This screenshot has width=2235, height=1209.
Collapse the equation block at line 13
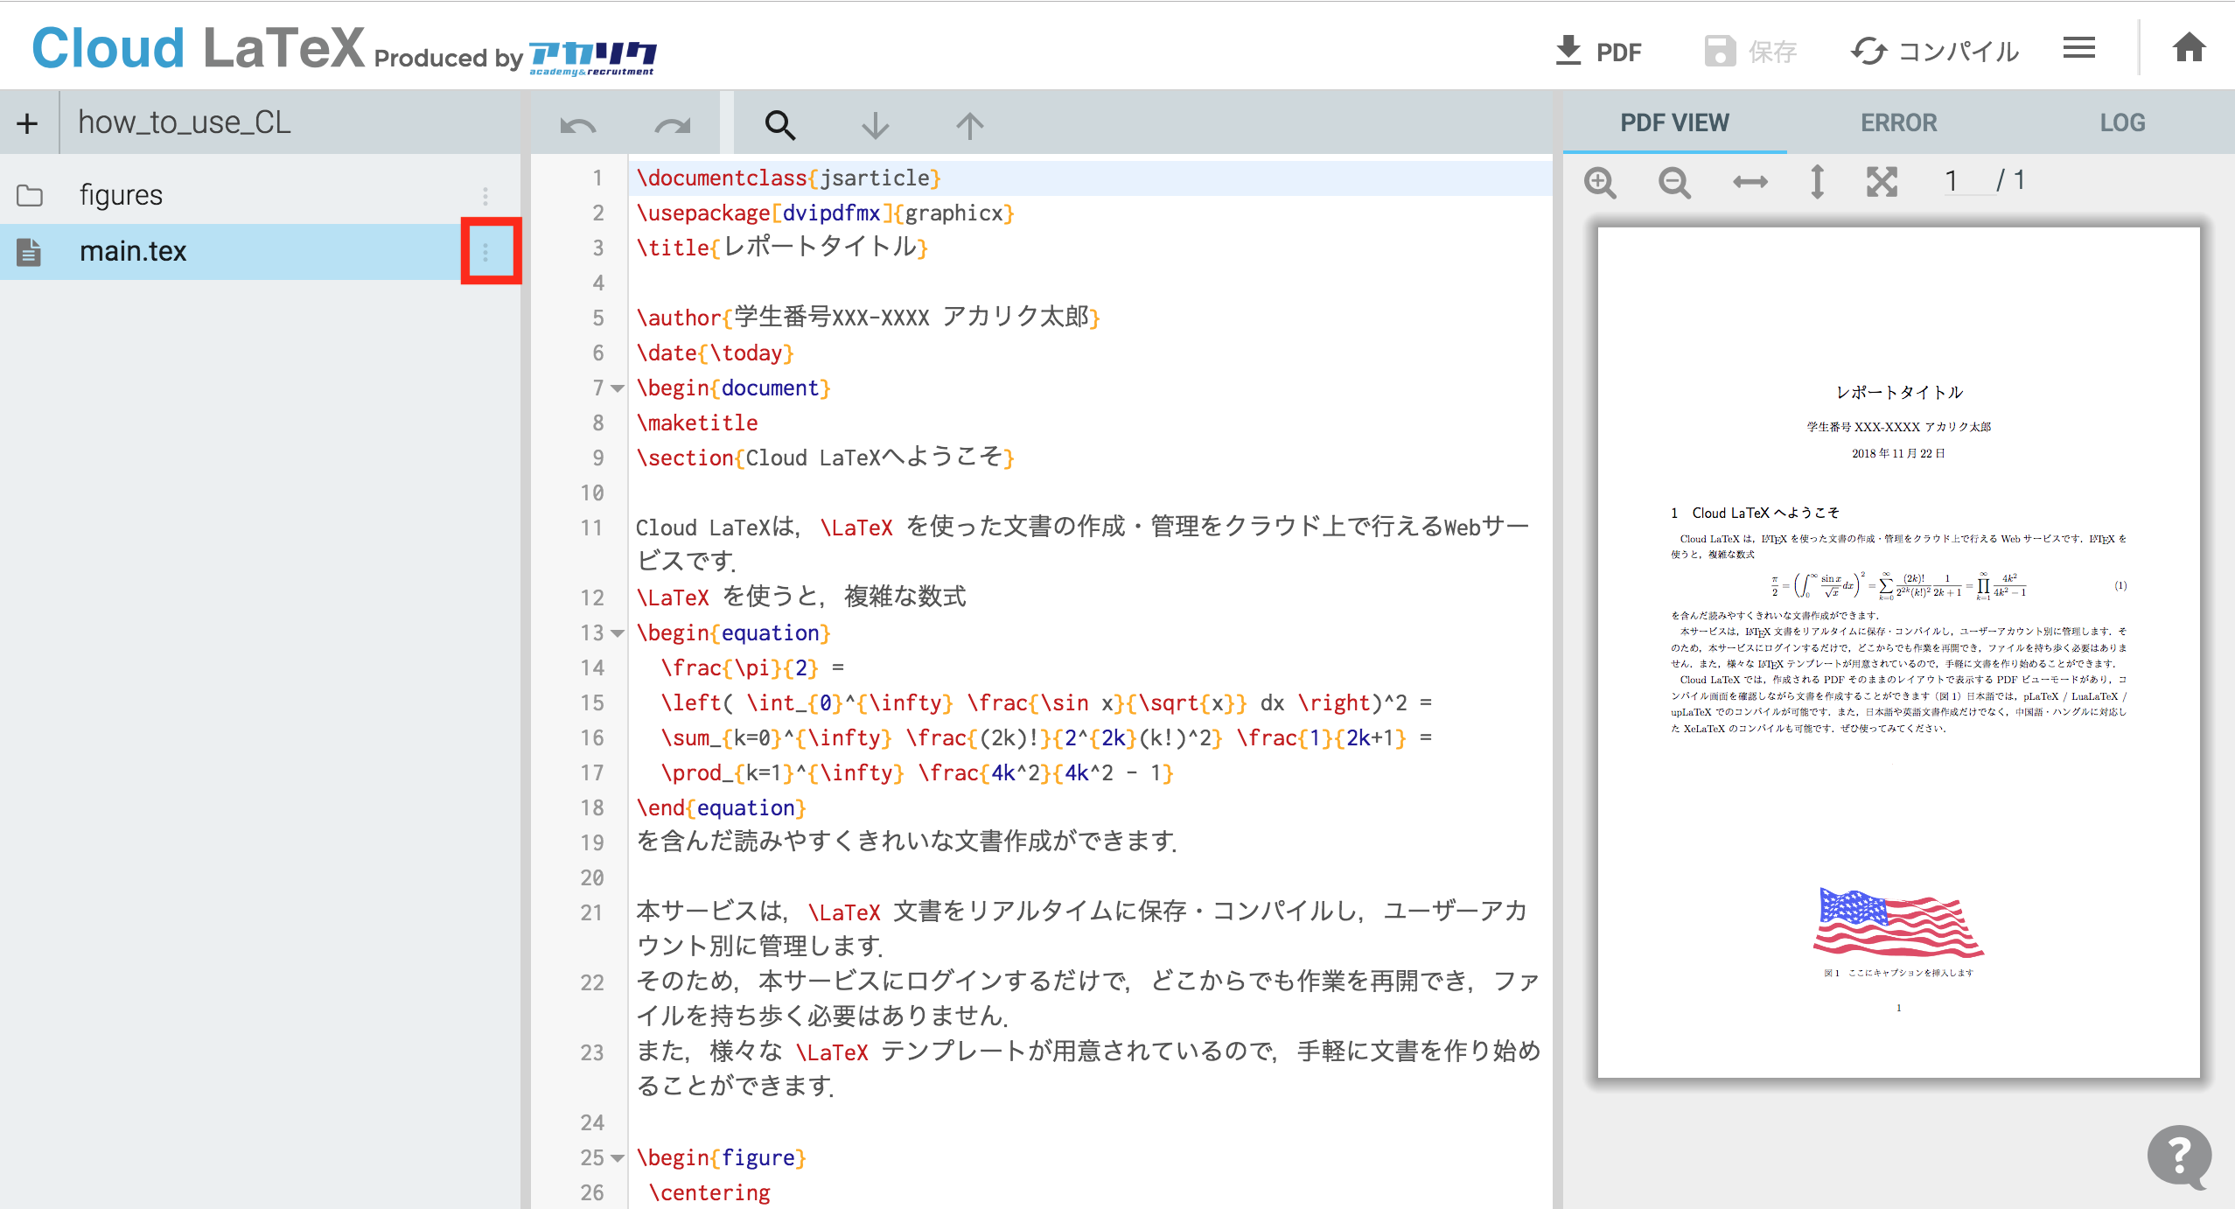pyautogui.click(x=618, y=633)
